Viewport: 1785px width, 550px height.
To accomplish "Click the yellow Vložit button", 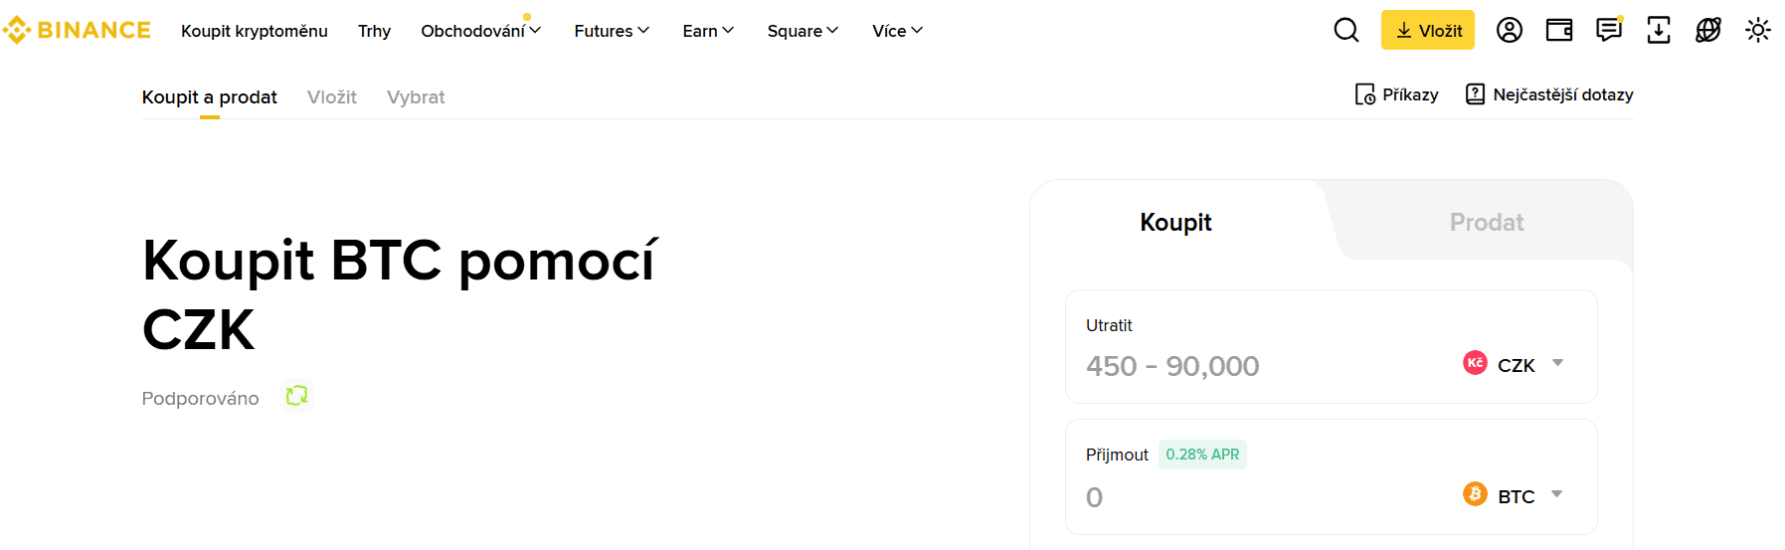I will pos(1427,31).
